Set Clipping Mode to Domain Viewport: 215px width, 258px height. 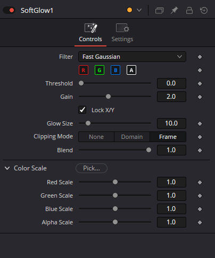click(x=132, y=137)
